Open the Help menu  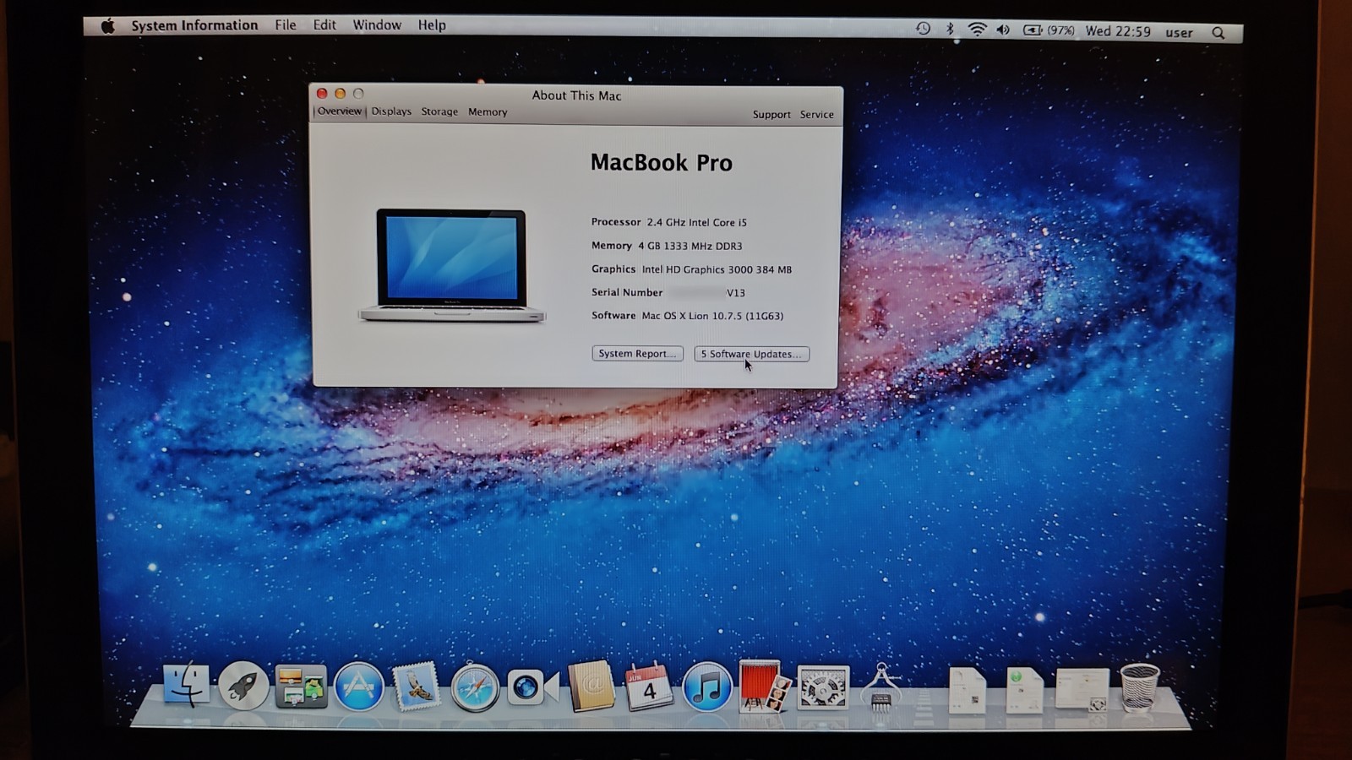[x=432, y=25]
